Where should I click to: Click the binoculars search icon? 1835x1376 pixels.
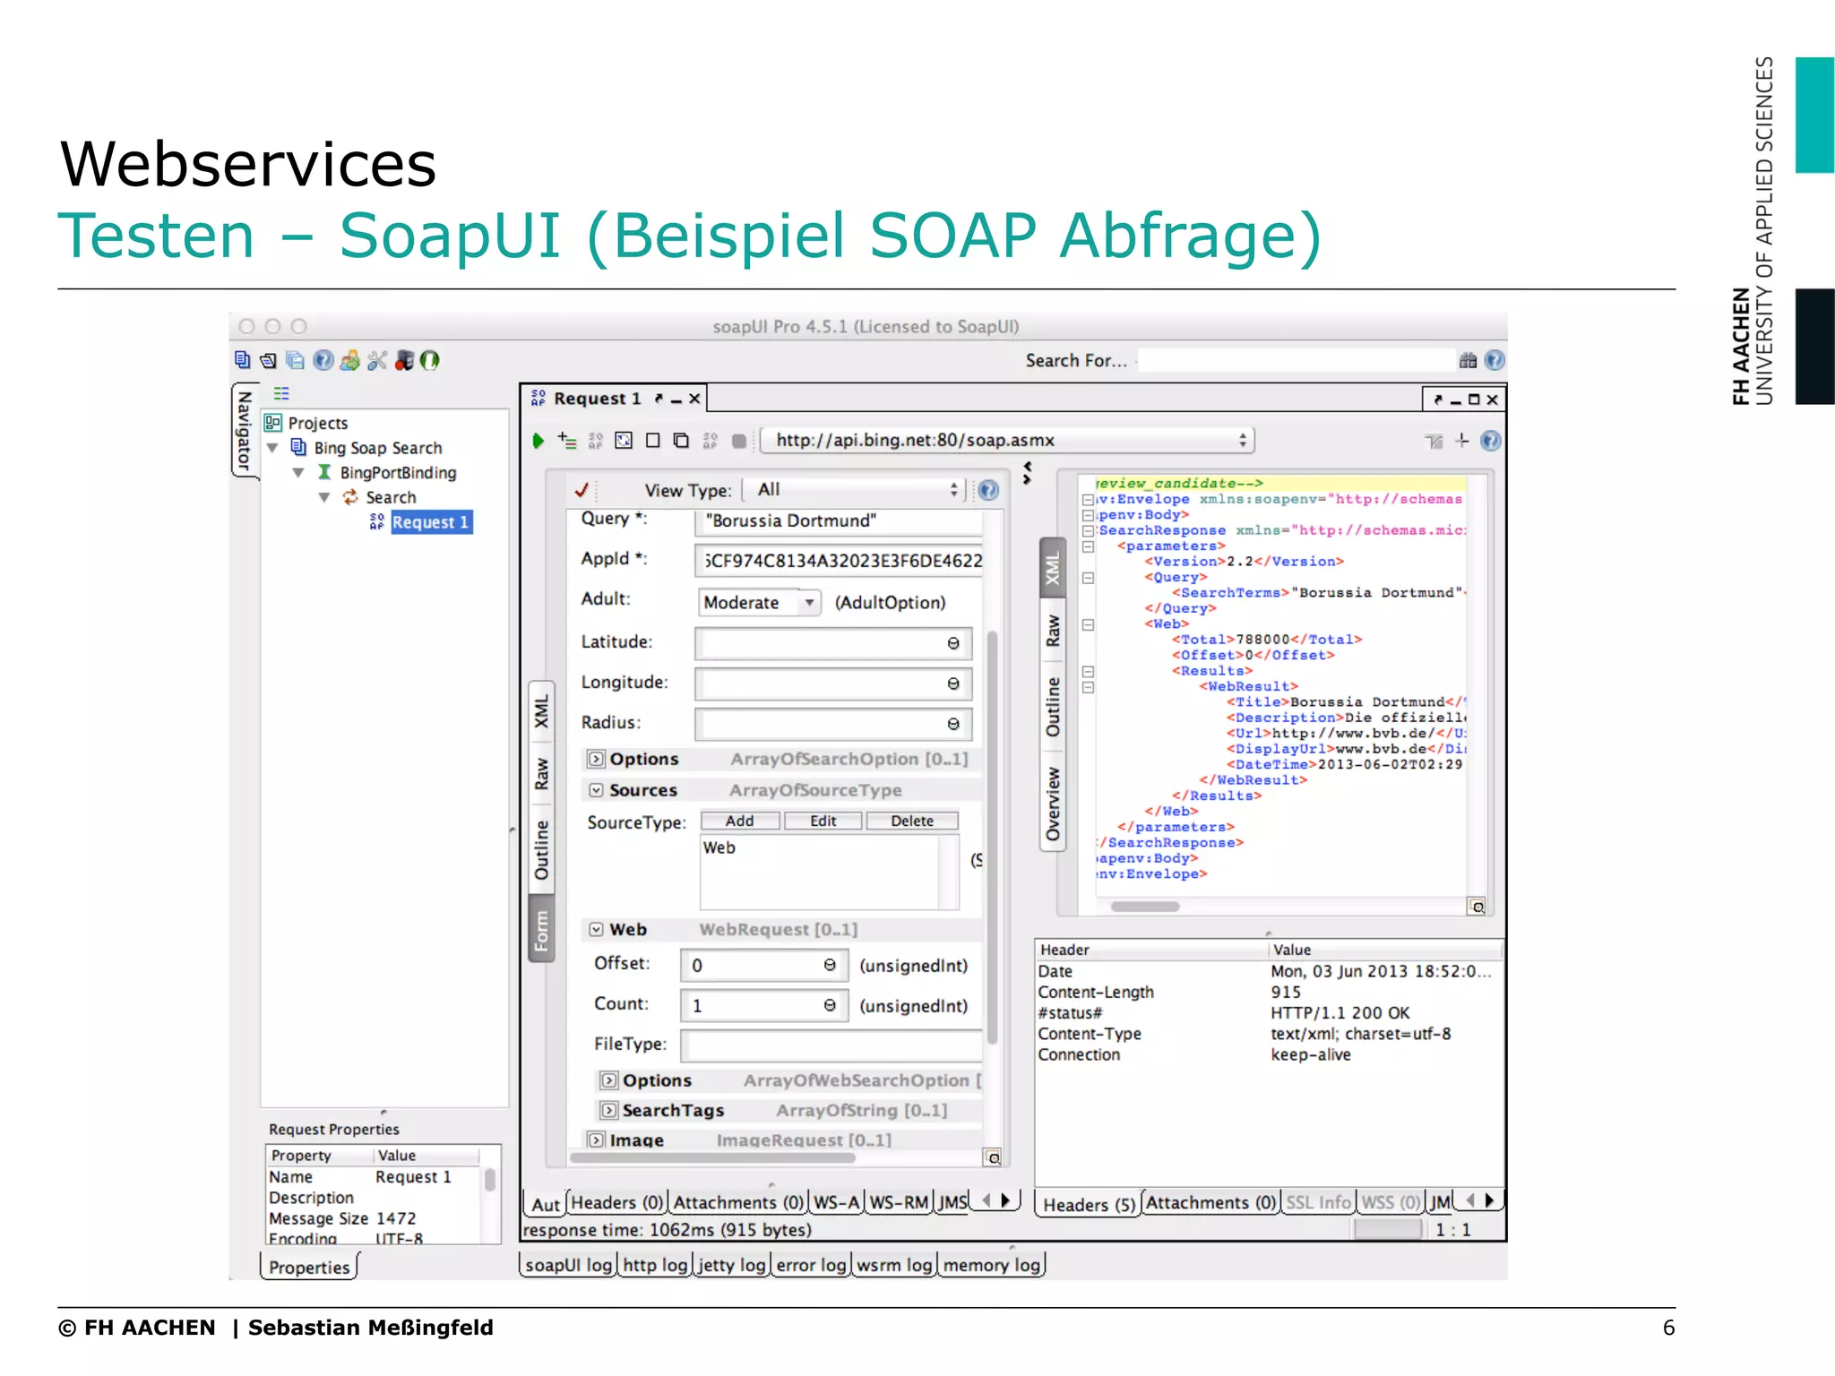[x=1468, y=360]
